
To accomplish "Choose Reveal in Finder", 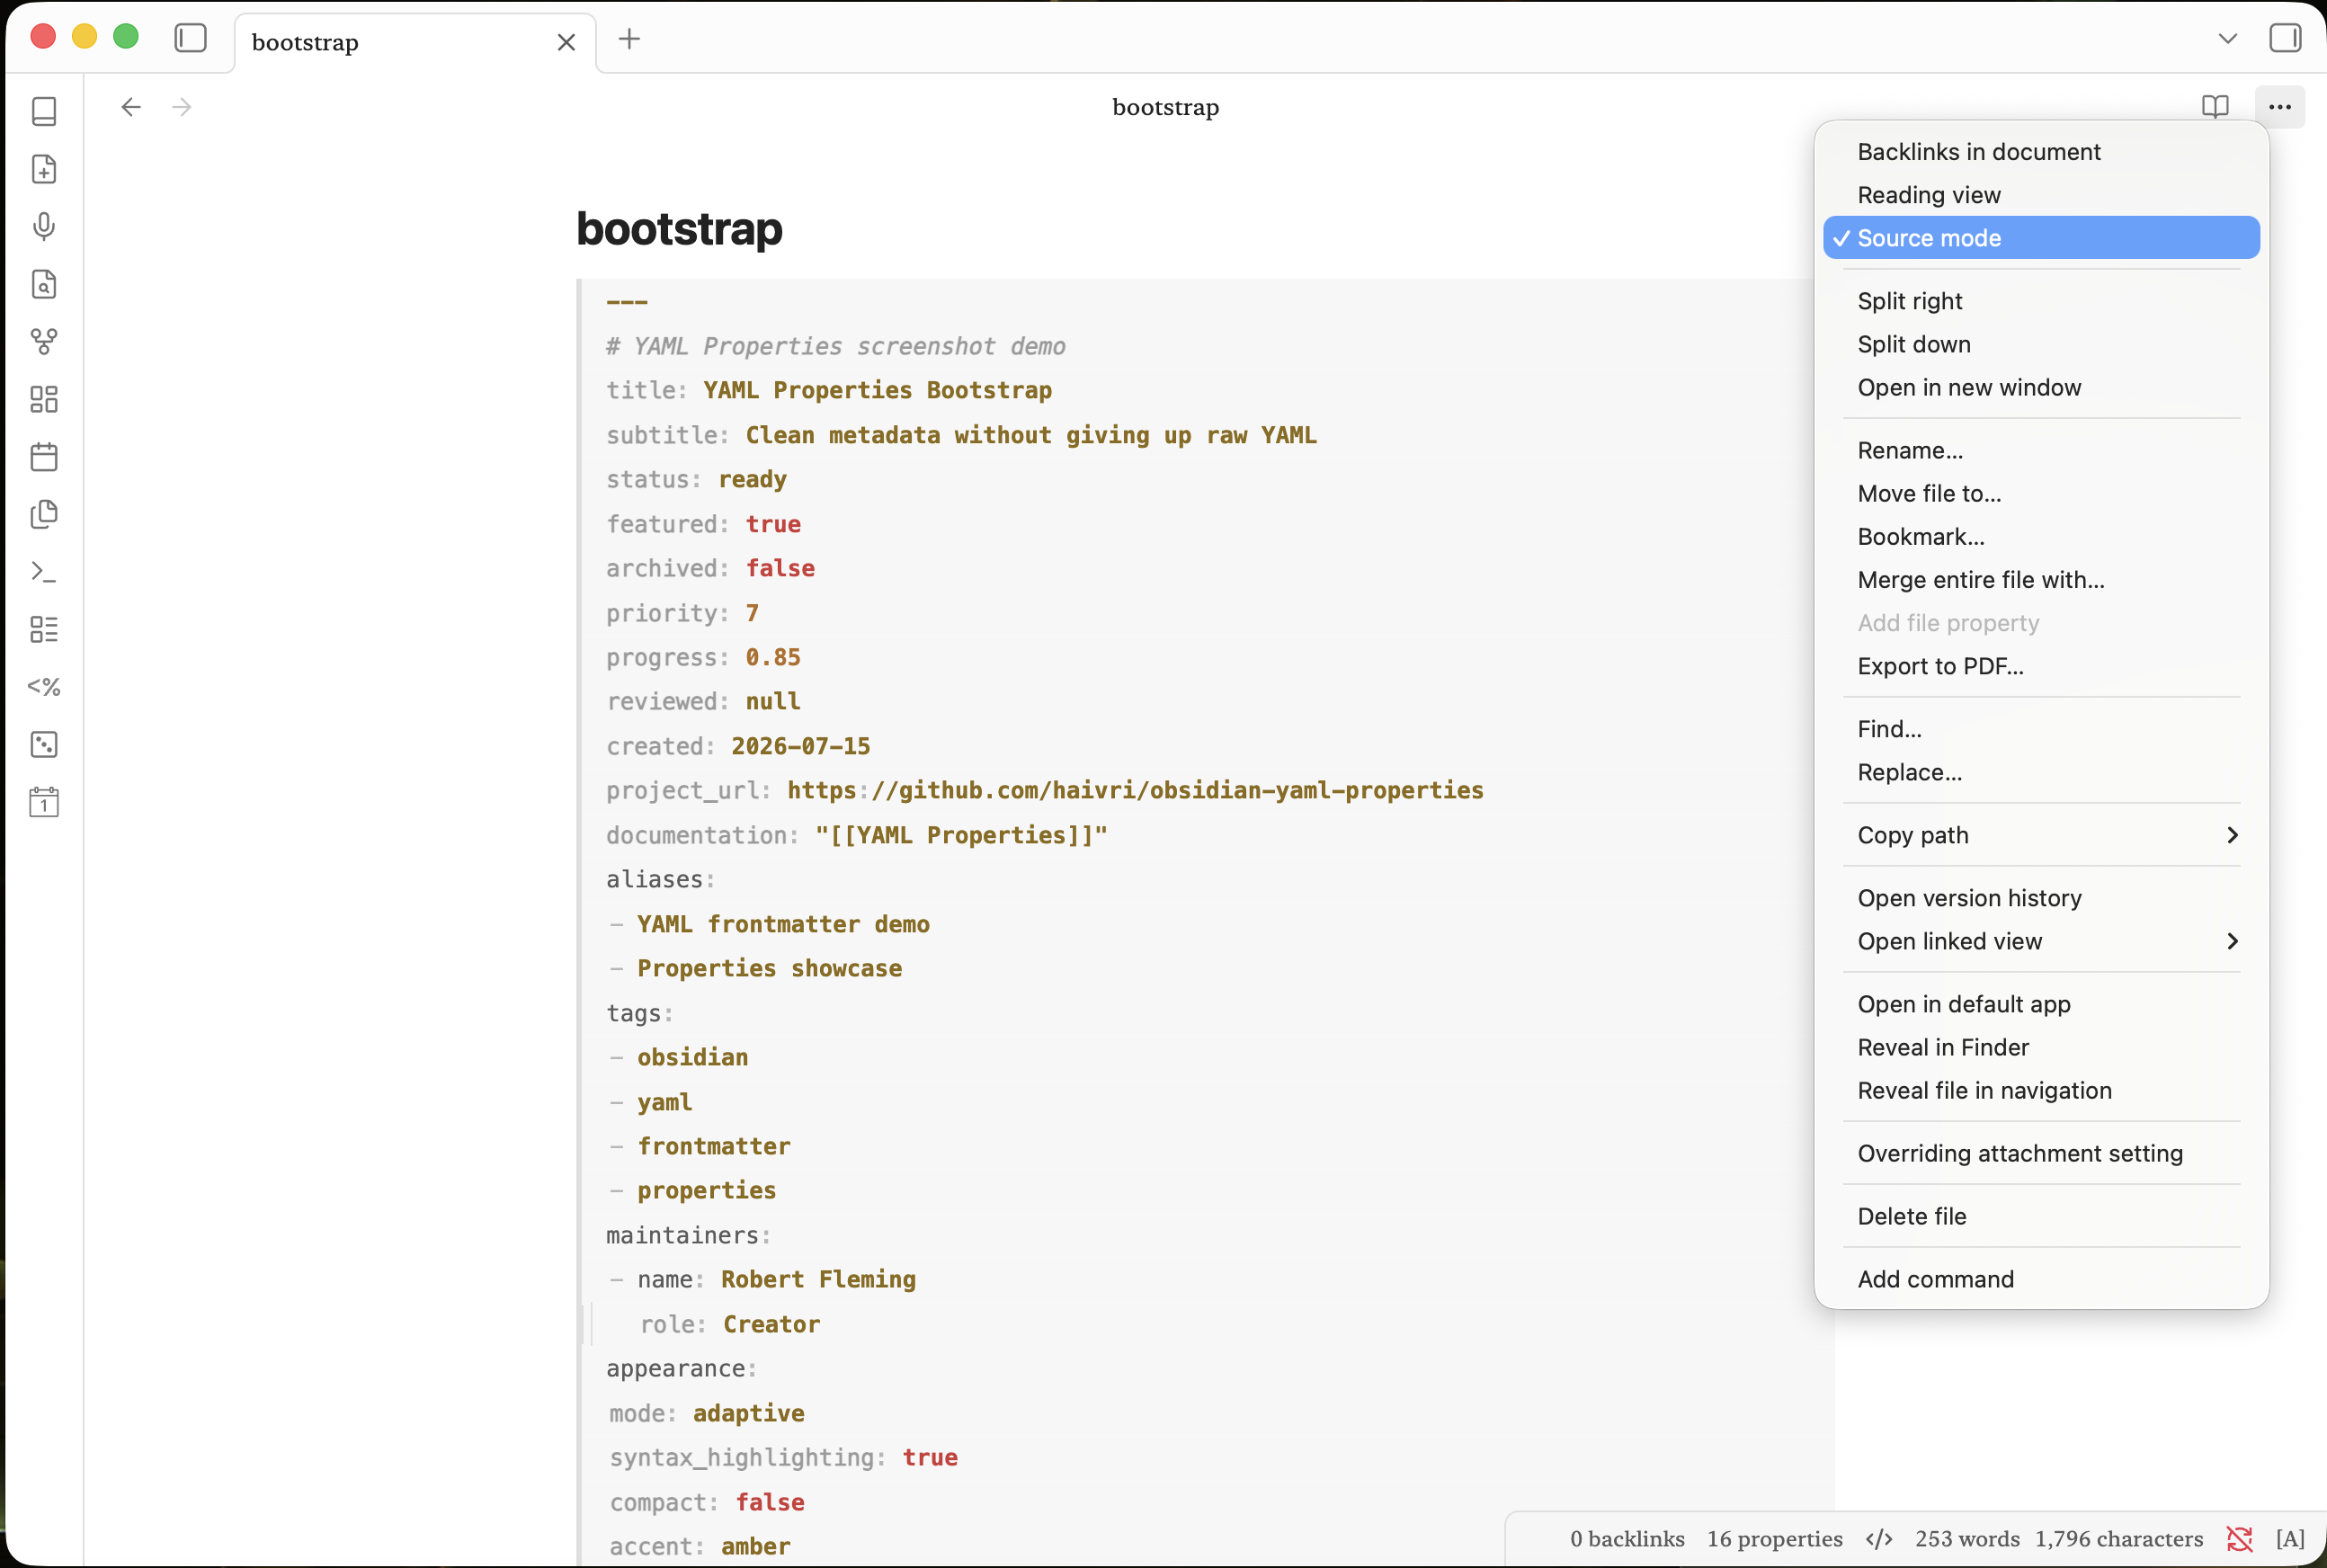I will [x=2041, y=1047].
